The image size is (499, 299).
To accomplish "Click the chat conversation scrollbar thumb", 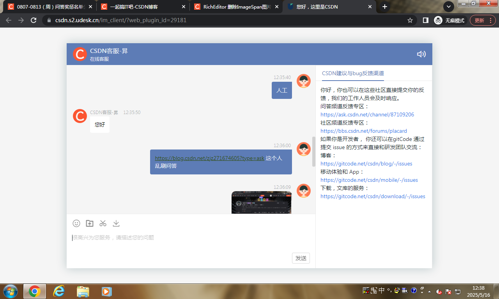I will [313, 151].
